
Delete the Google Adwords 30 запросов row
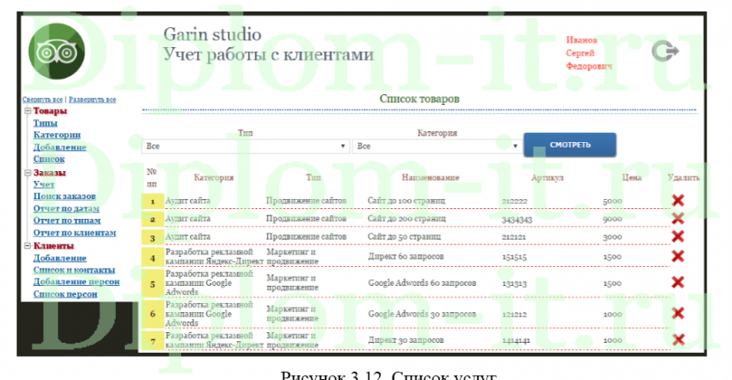coord(678,313)
